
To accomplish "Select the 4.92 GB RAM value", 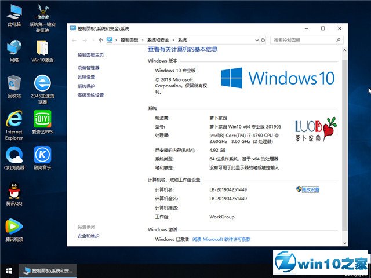I will coord(218,150).
